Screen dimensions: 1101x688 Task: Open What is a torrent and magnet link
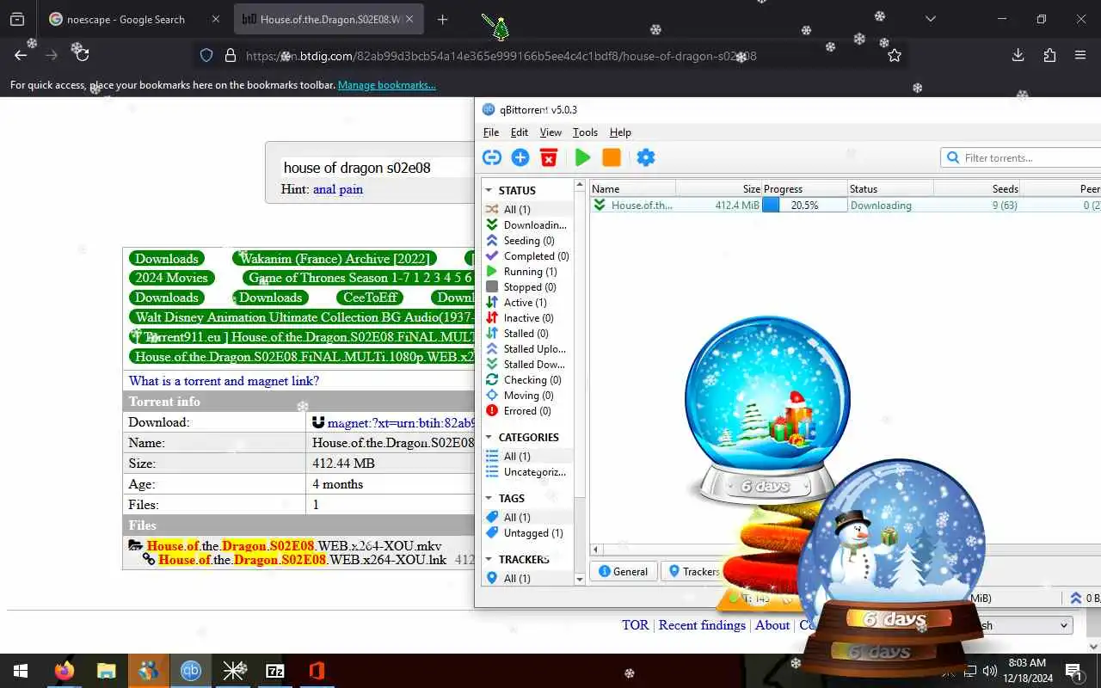(224, 381)
